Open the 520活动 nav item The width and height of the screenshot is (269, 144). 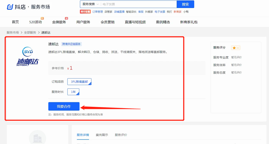click(35, 22)
